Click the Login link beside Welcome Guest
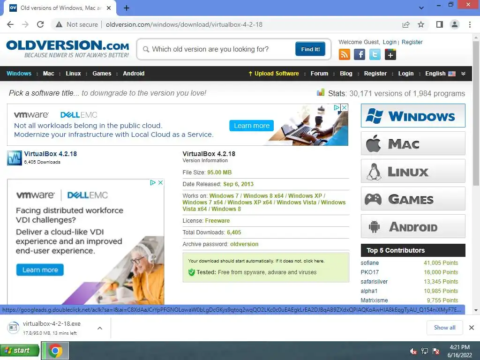Image resolution: width=480 pixels, height=360 pixels. (390, 42)
